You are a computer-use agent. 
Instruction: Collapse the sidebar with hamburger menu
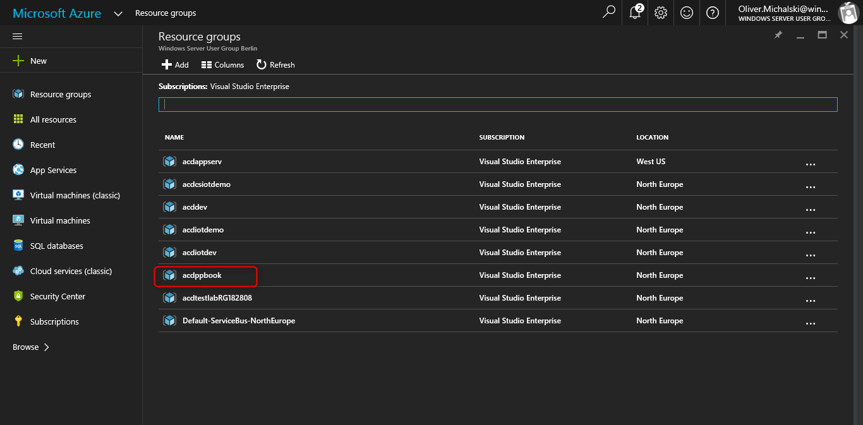(18, 37)
